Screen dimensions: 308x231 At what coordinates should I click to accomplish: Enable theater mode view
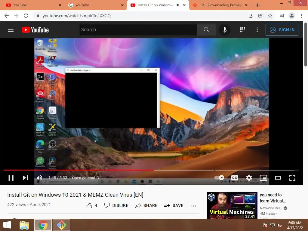click(278, 178)
